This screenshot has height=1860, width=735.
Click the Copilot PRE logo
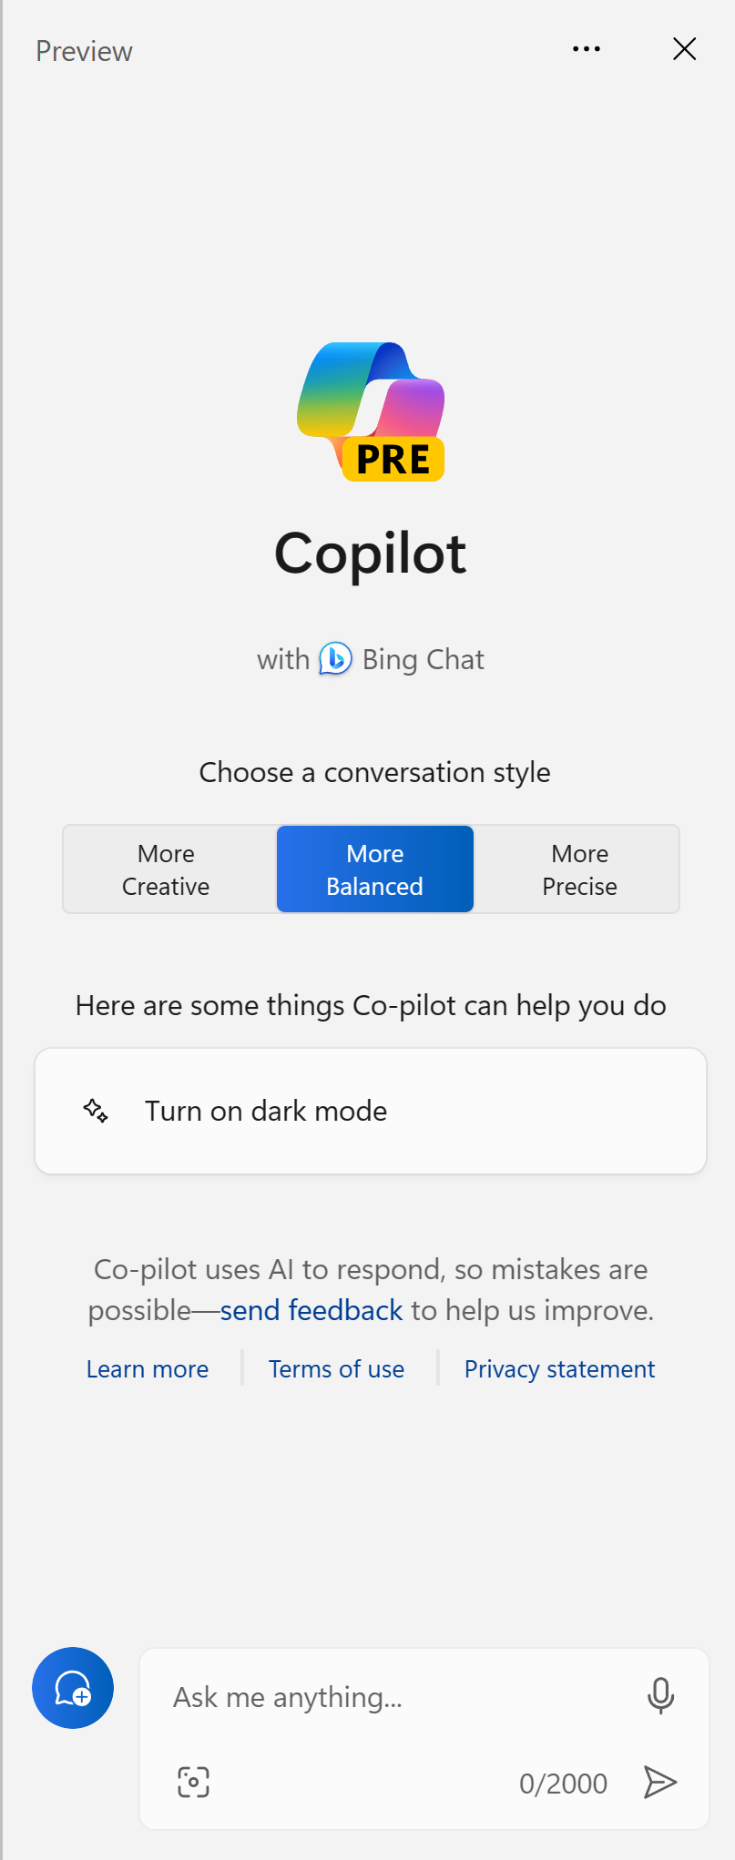coord(371,412)
